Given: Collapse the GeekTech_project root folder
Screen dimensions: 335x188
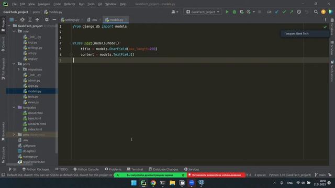Looking at the screenshot, I should coord(9,26).
